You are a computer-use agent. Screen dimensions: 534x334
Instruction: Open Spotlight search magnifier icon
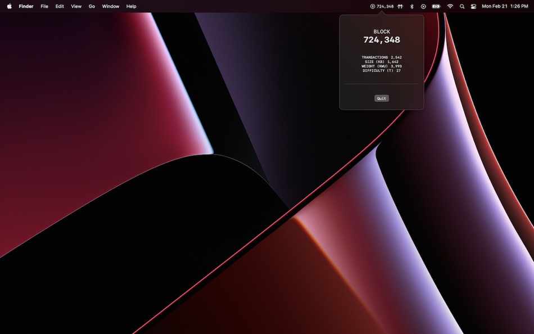tap(462, 7)
